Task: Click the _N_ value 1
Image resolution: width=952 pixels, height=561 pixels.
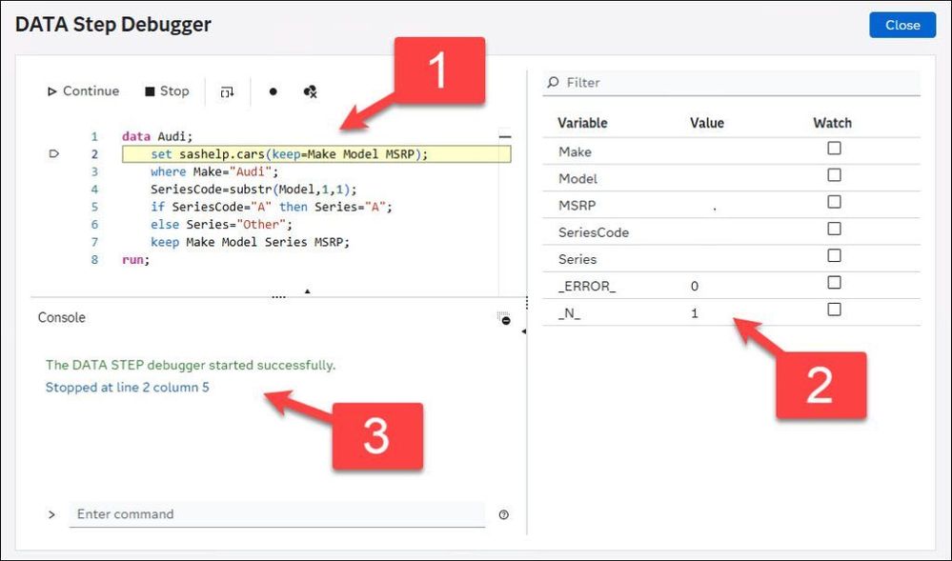Action: (695, 313)
